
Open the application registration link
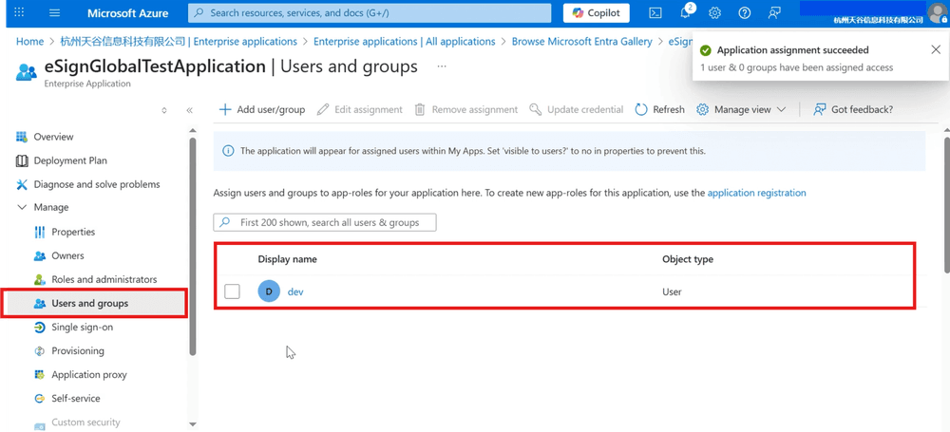(x=756, y=193)
